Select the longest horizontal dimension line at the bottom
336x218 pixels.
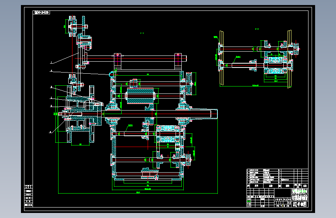coord(138,193)
